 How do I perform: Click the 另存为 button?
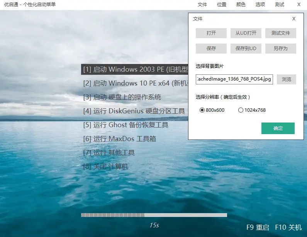[x=281, y=49]
